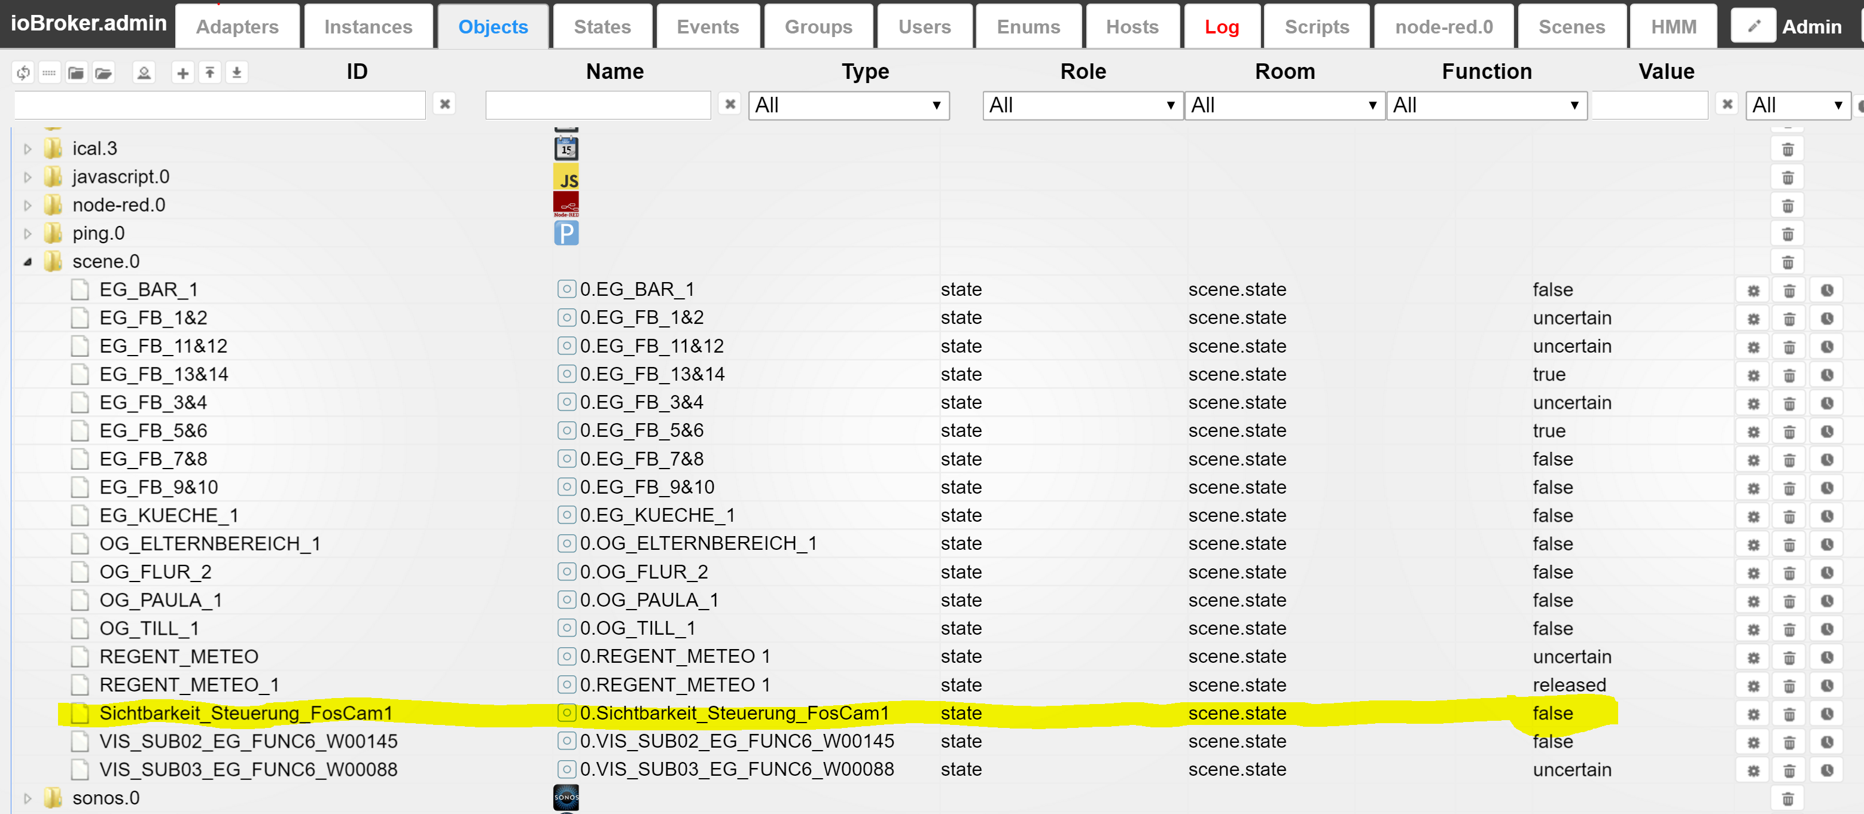The image size is (1864, 814).
Task: Open the Type filter dropdown
Action: coord(849,106)
